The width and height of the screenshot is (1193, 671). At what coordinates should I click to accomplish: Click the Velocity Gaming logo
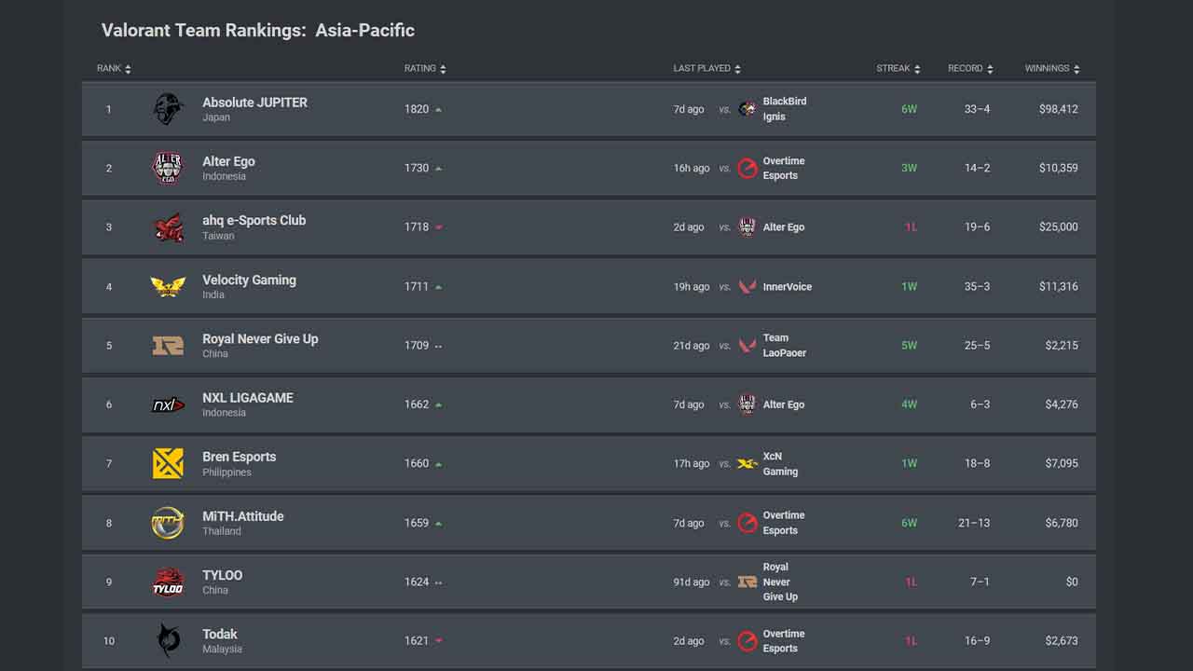tap(168, 286)
